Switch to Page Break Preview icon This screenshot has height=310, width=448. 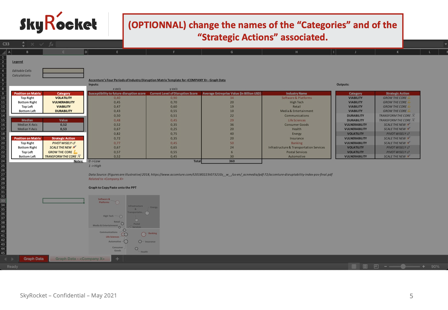click(x=376, y=267)
